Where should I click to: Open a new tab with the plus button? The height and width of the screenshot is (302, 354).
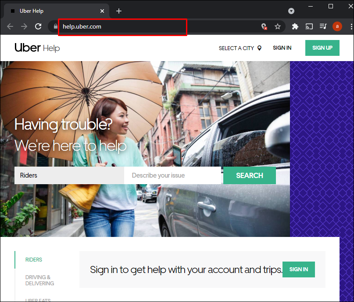[x=119, y=11]
